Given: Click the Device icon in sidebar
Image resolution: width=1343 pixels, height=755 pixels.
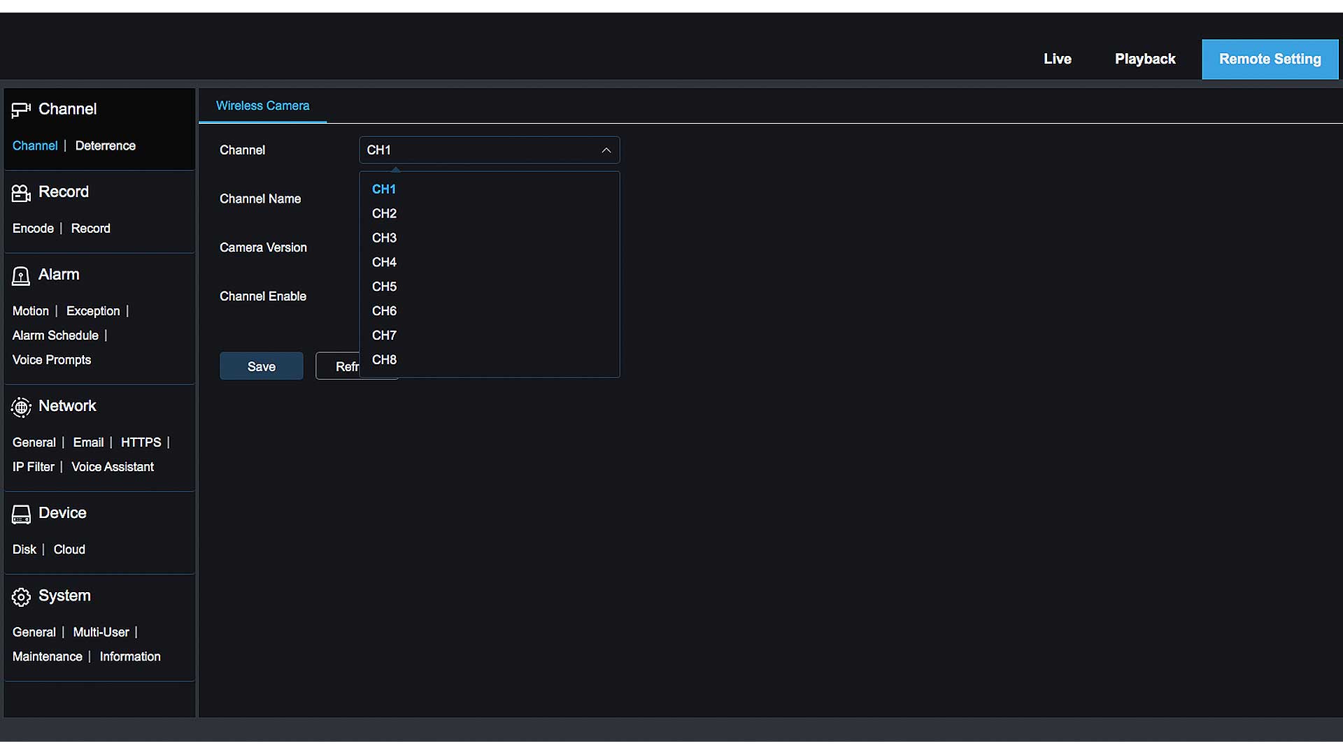Looking at the screenshot, I should 20,514.
